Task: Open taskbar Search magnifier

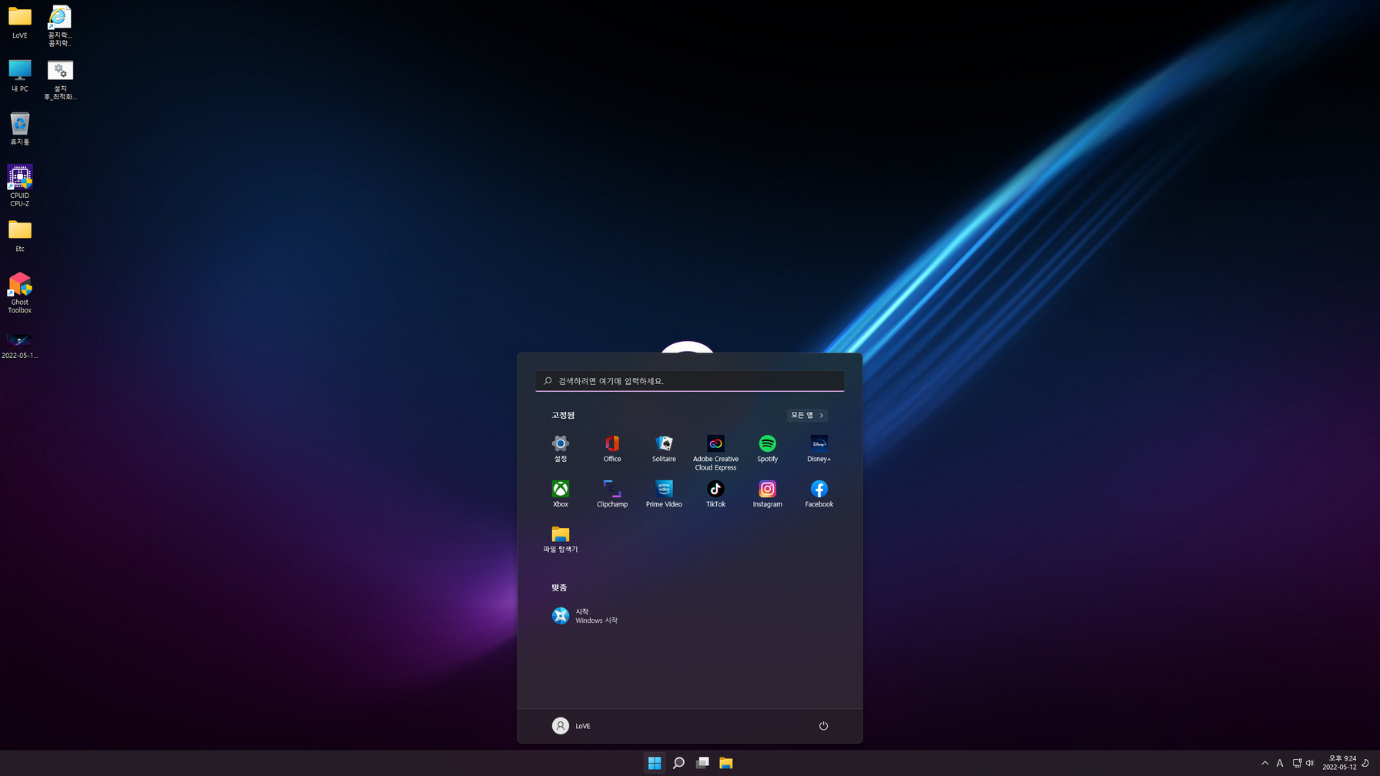Action: click(x=678, y=763)
